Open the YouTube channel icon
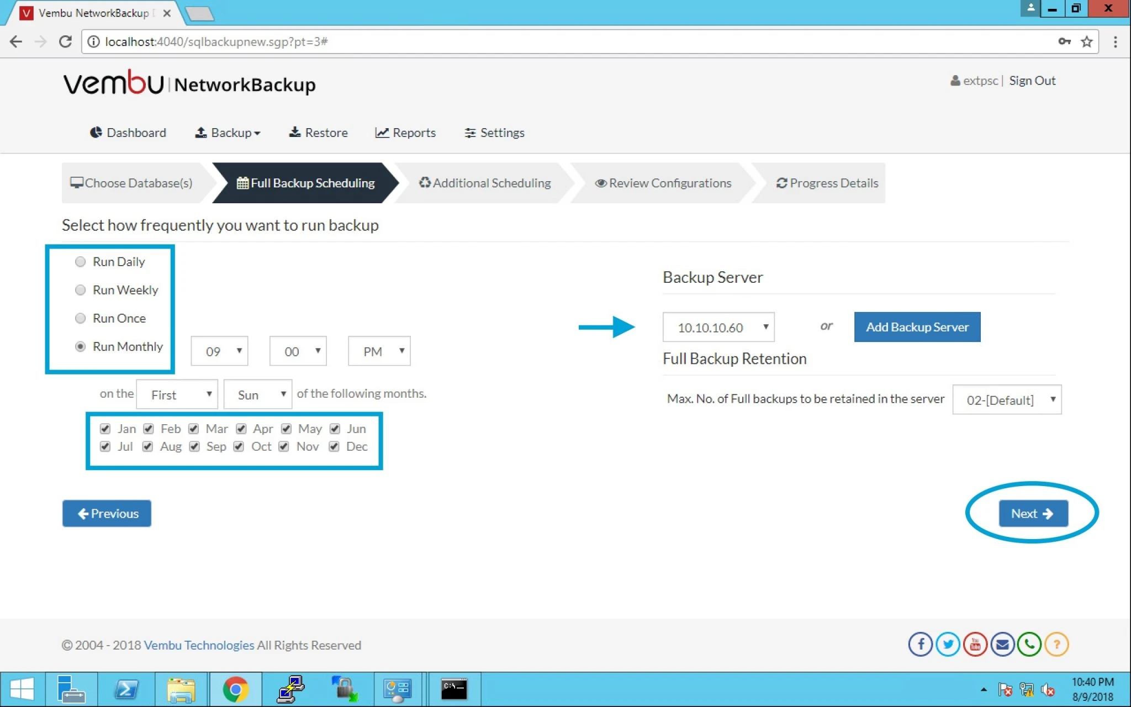Viewport: 1131px width, 707px height. point(975,645)
